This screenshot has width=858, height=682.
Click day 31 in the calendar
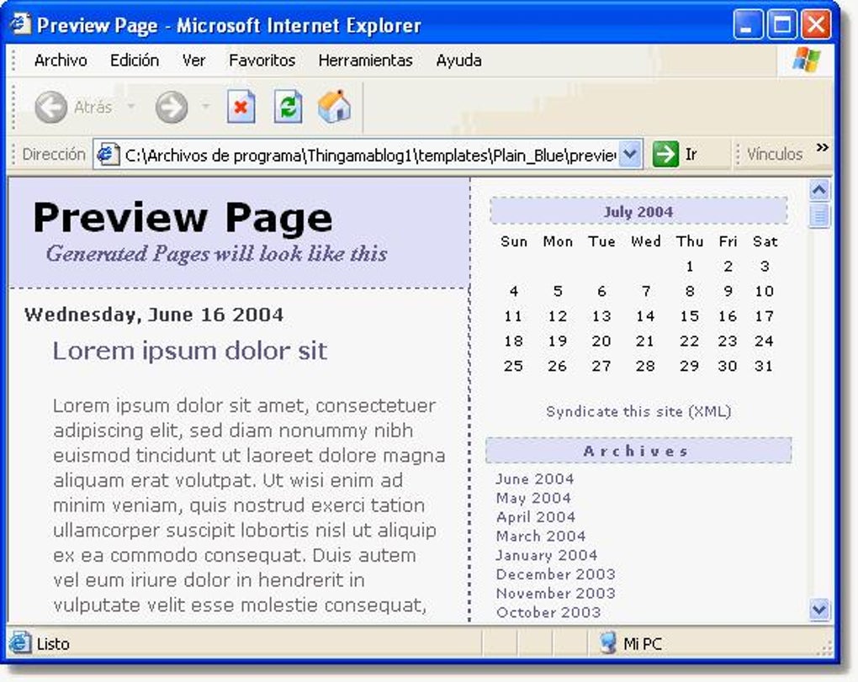point(764,366)
